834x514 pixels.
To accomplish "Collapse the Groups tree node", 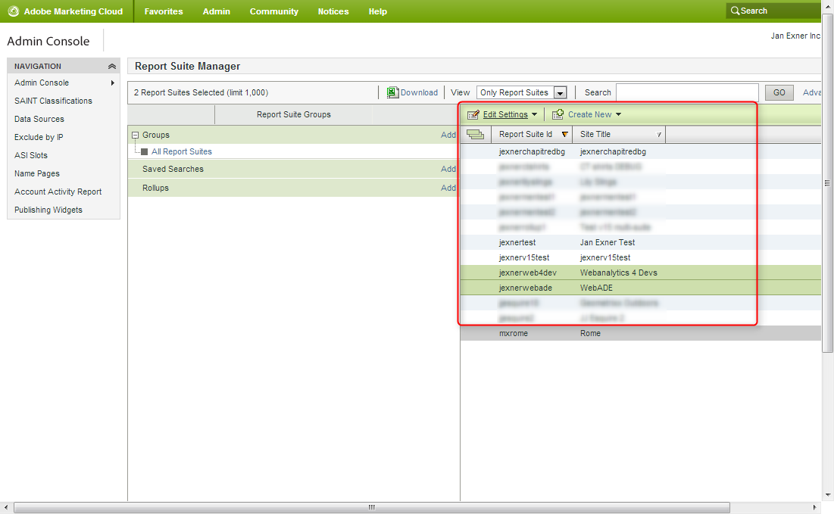I will click(136, 136).
